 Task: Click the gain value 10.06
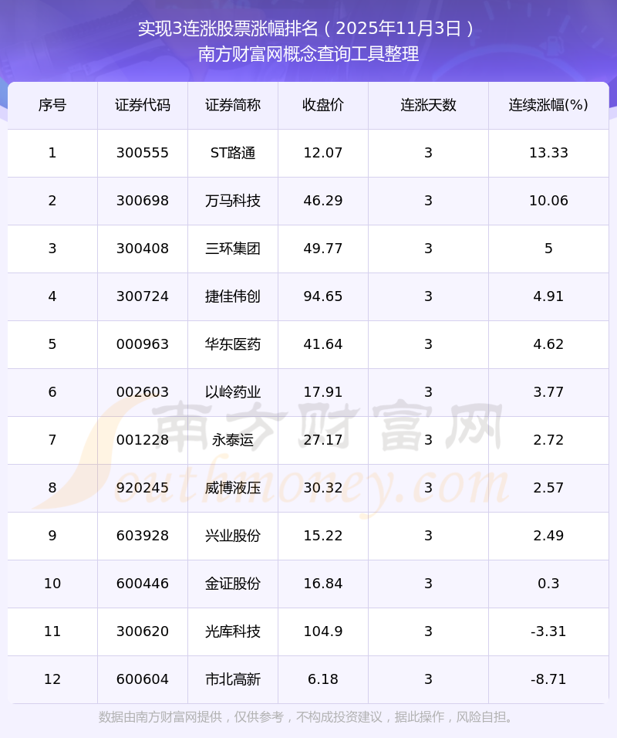pos(548,201)
